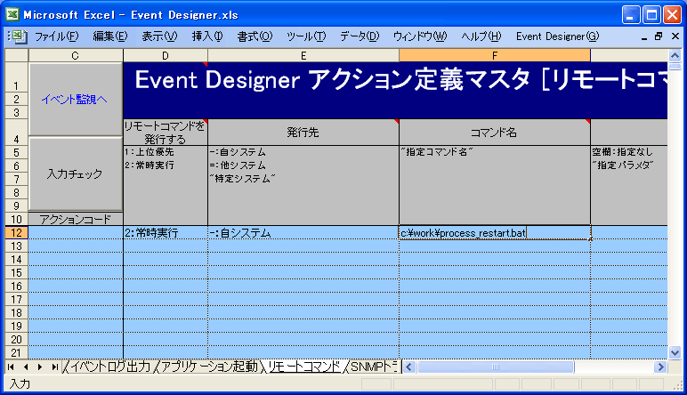
Task: Go to next sheet tab arrow
Action: [40, 367]
